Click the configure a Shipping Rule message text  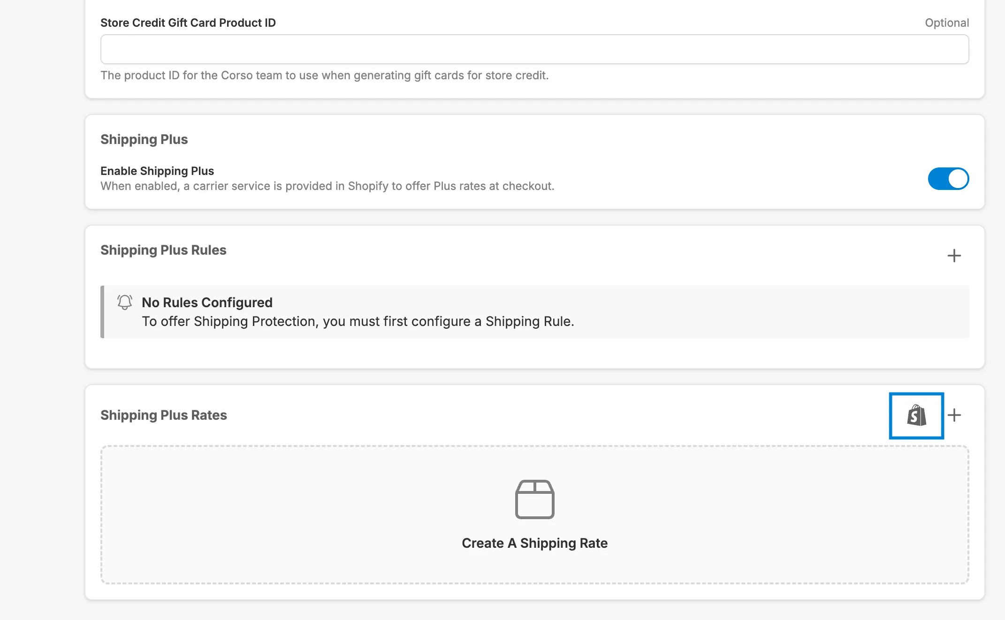[358, 321]
